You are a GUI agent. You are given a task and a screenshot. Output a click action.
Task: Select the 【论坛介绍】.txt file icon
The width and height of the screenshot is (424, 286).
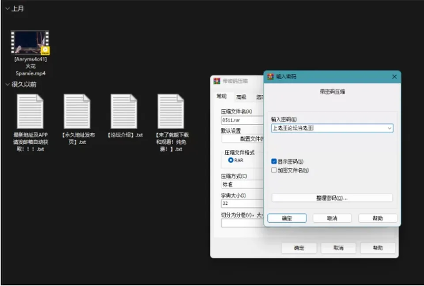click(124, 111)
